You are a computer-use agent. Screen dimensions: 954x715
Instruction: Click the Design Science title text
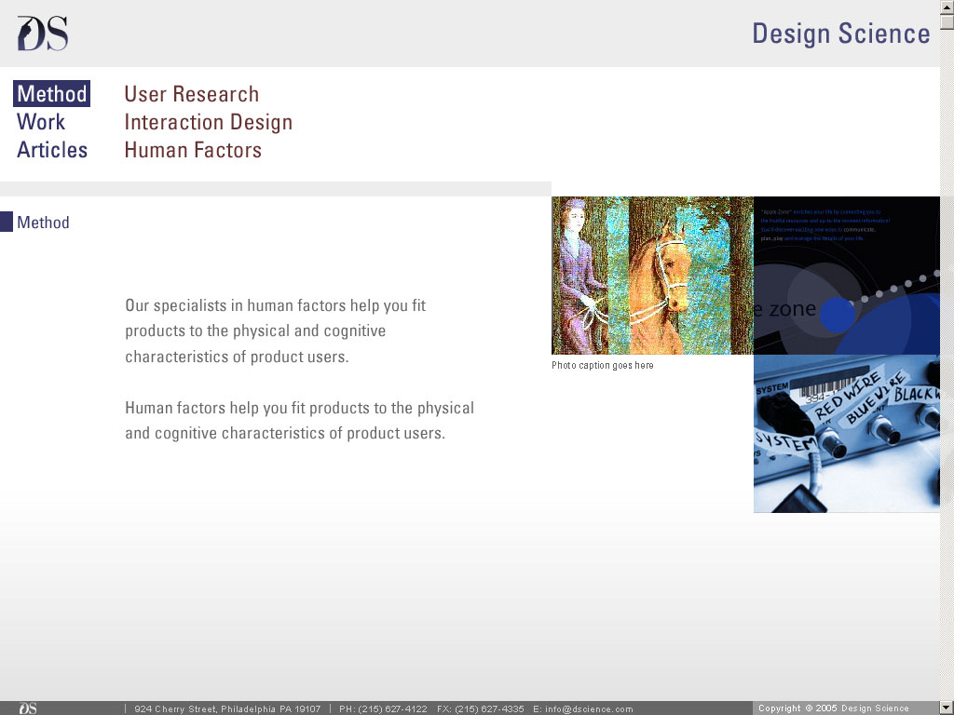840,34
